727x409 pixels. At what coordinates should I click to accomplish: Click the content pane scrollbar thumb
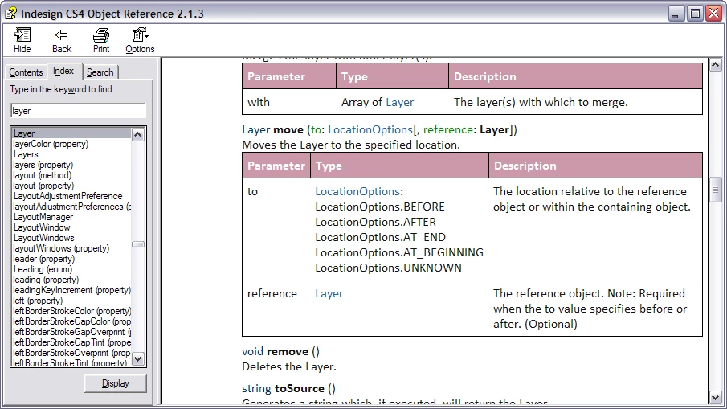pos(716,190)
